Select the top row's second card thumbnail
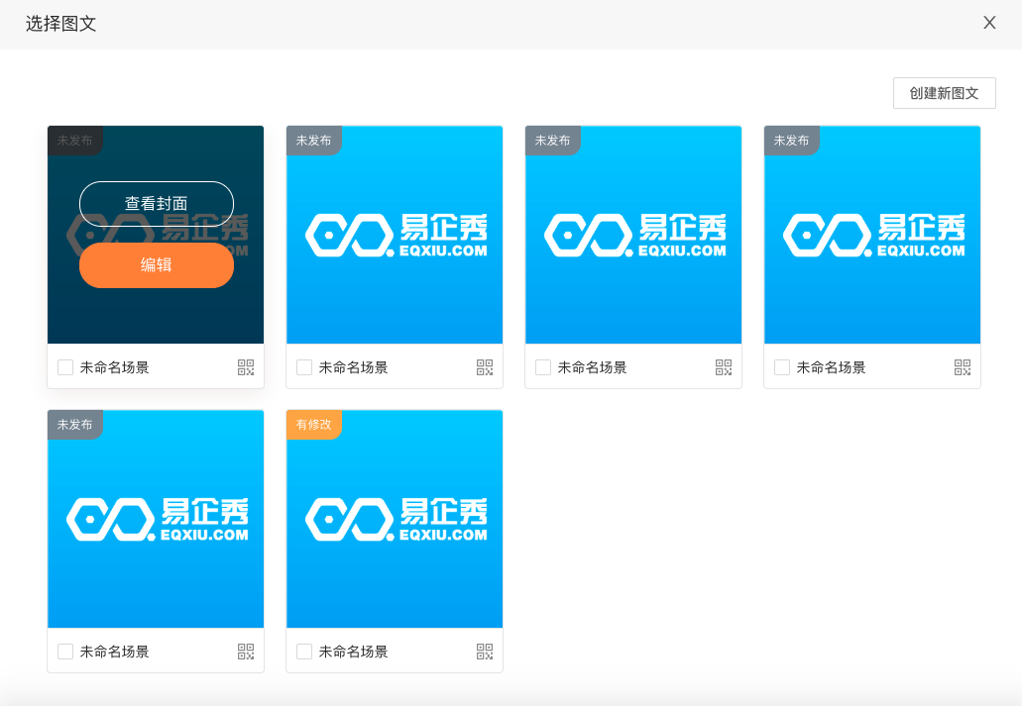 tap(395, 235)
